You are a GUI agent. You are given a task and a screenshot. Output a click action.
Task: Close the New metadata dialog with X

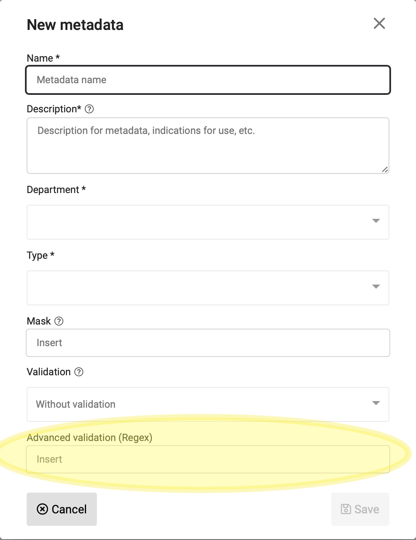379,23
